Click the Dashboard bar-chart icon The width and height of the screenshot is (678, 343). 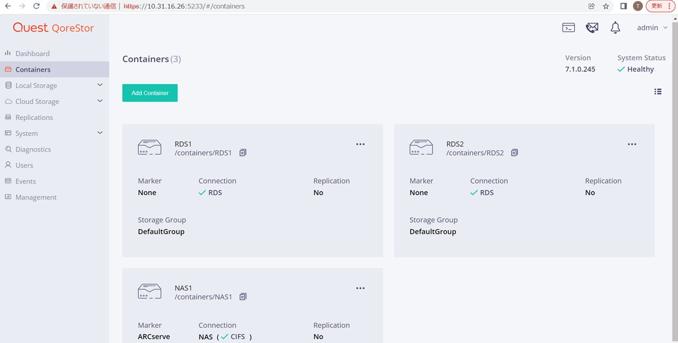(8, 53)
